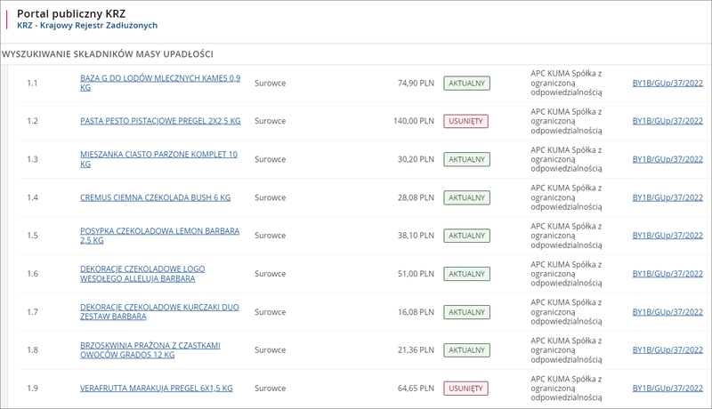Select POSYPKA CZEKOLADOWA LEMON BARBARA link
Screen dimensions: 712x409
159,230
